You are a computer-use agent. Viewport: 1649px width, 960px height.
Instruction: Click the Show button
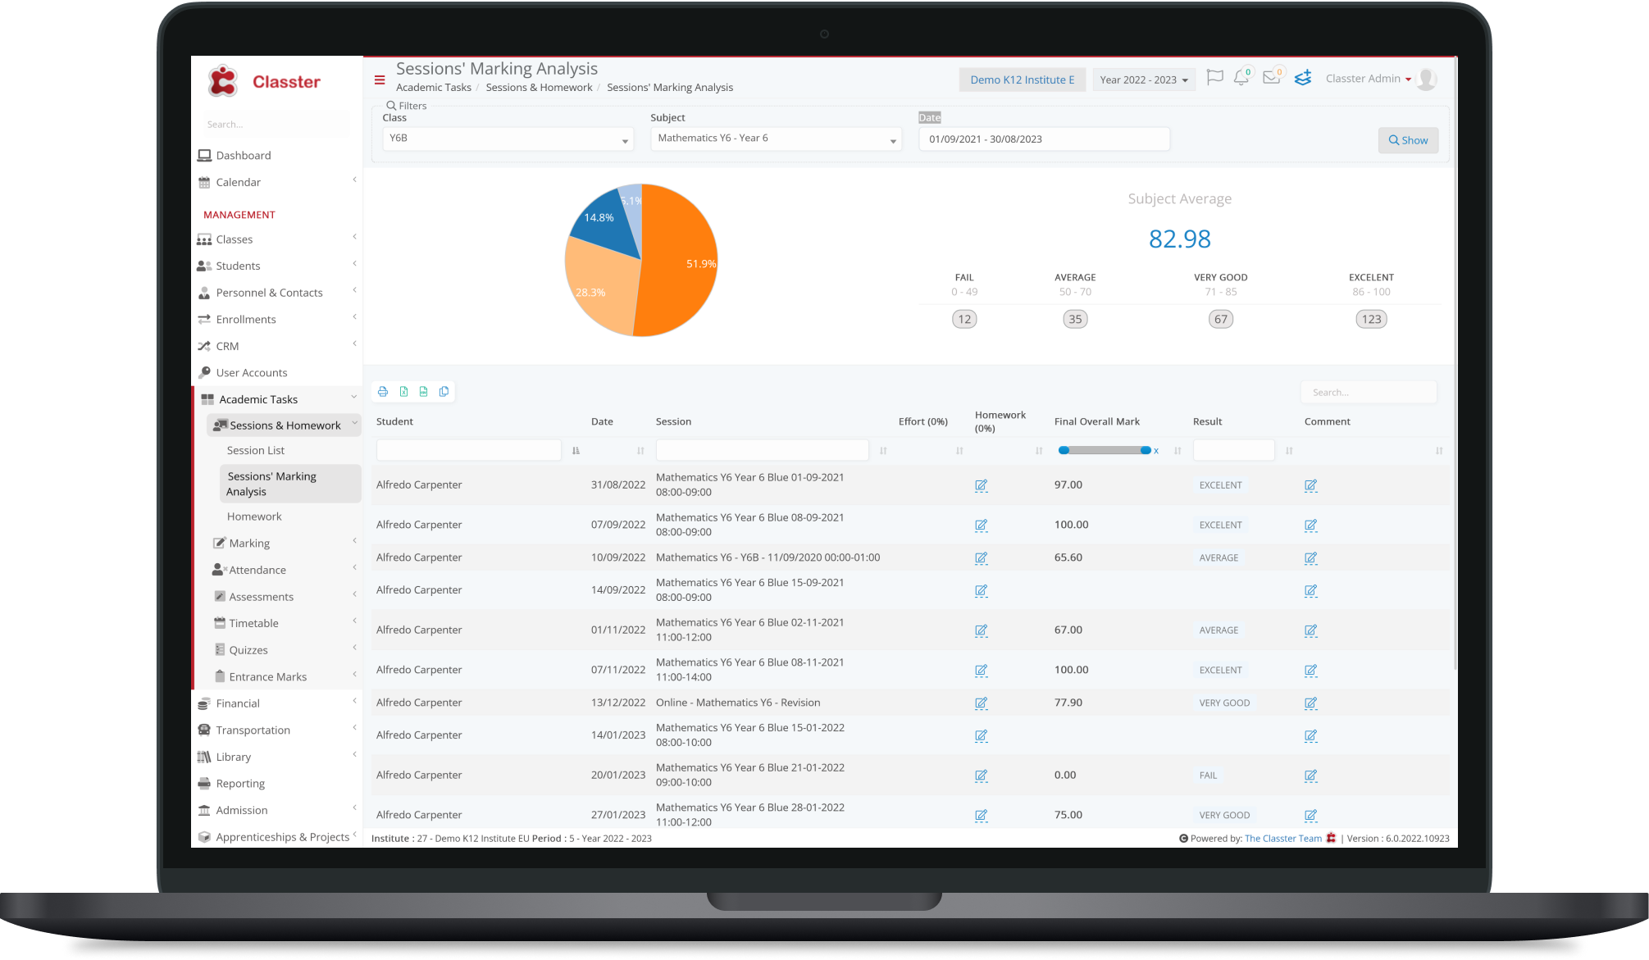click(1408, 140)
